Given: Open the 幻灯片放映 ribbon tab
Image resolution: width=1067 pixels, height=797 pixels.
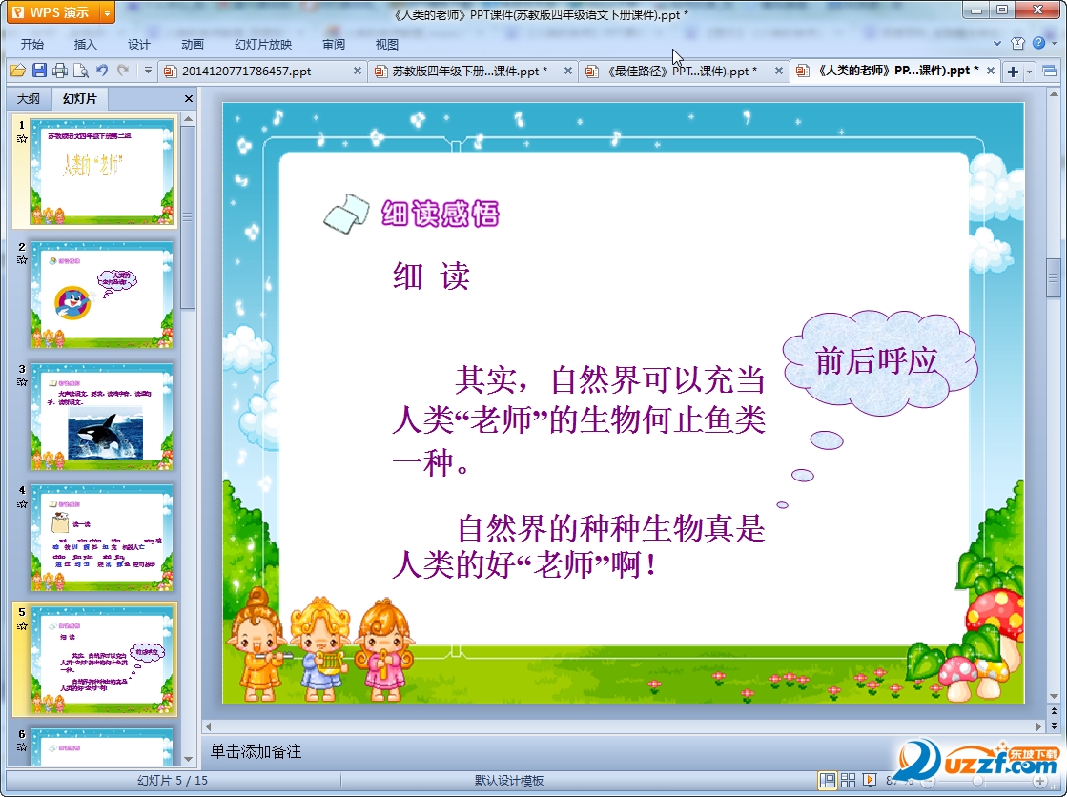Looking at the screenshot, I should 263,44.
